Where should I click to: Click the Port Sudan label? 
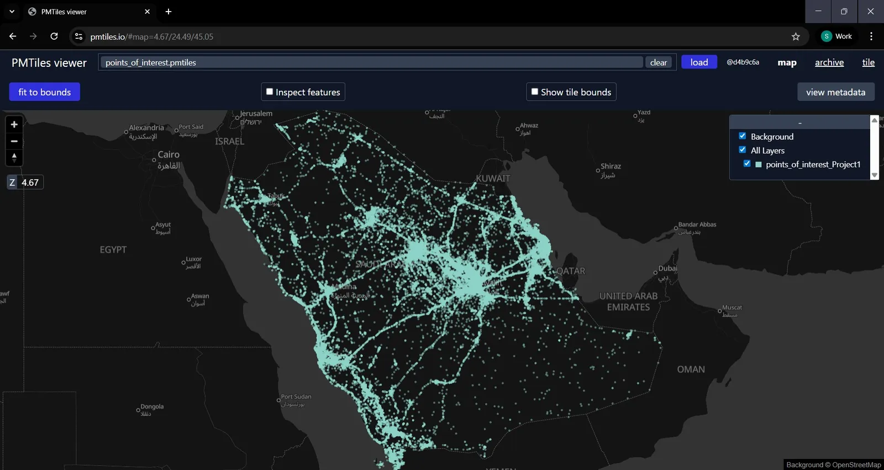tap(296, 396)
